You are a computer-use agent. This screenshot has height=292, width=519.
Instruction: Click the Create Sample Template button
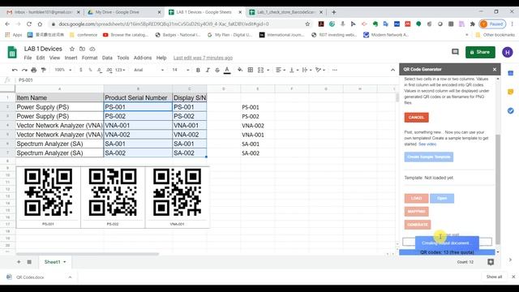(429, 157)
